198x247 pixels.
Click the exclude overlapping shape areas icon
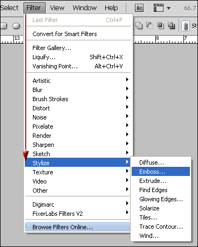point(172,26)
